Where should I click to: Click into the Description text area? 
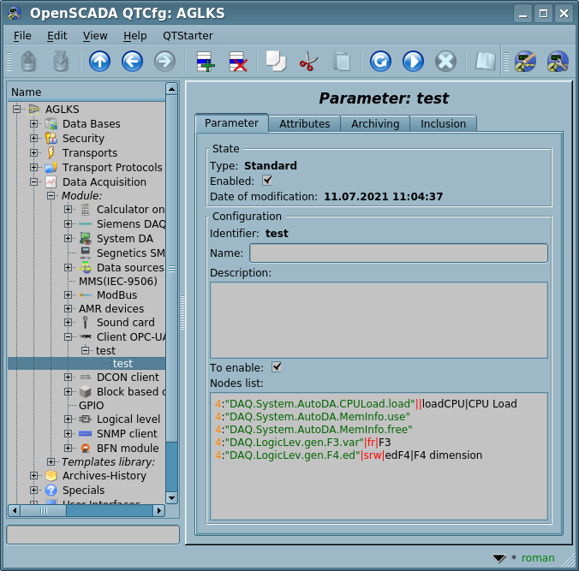[379, 320]
